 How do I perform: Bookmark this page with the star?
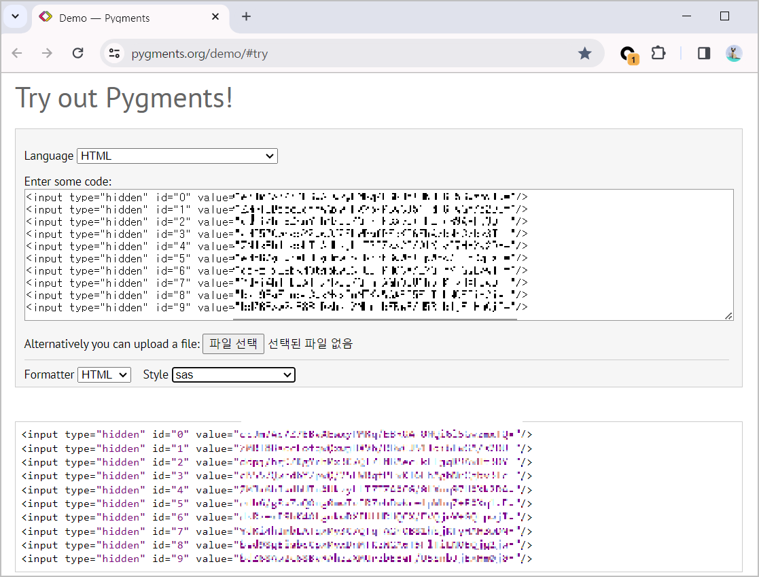(585, 53)
